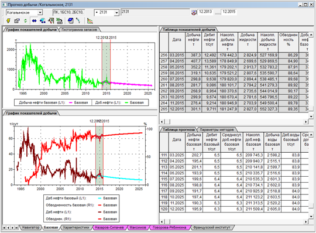Open the Навигатор sheet tab
Screen dimensions: 316x233
[30, 227]
